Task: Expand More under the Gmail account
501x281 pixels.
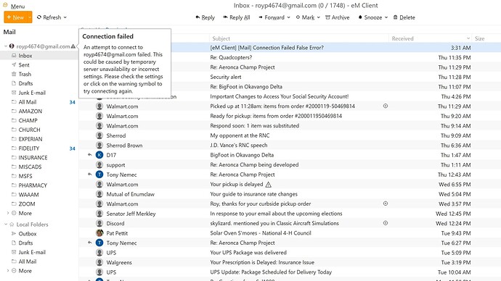Action: (8, 213)
